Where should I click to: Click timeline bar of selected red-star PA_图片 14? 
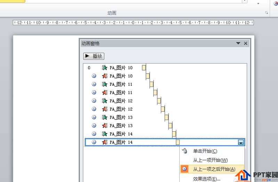[178, 142]
